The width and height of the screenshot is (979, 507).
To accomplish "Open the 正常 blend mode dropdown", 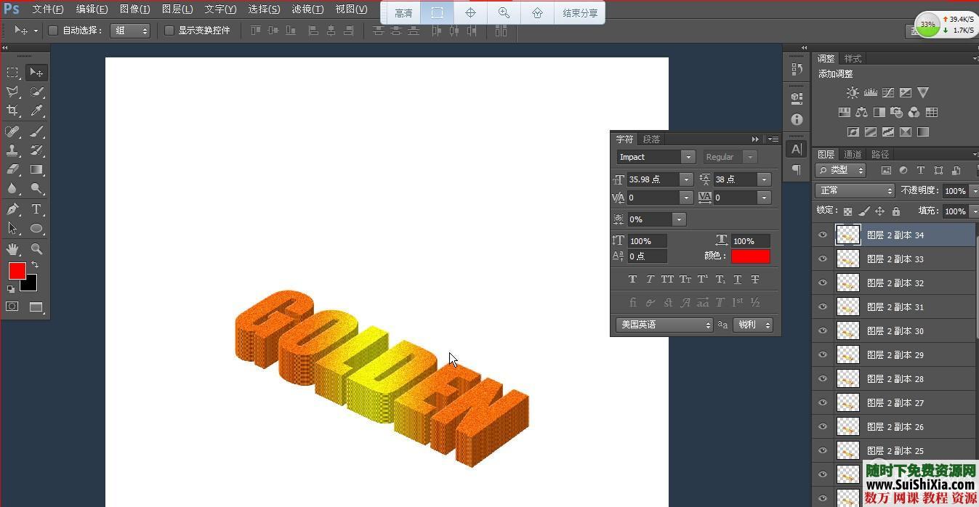I will [x=854, y=190].
